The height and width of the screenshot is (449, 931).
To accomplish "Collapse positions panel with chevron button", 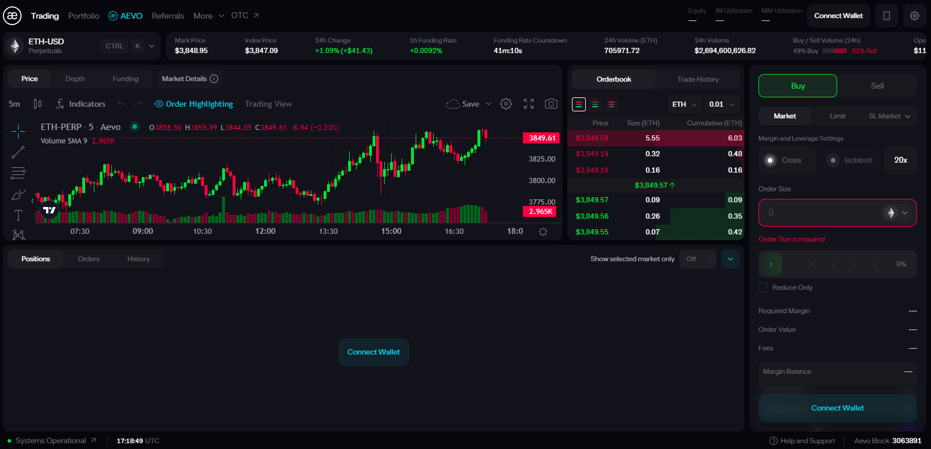I will point(730,259).
